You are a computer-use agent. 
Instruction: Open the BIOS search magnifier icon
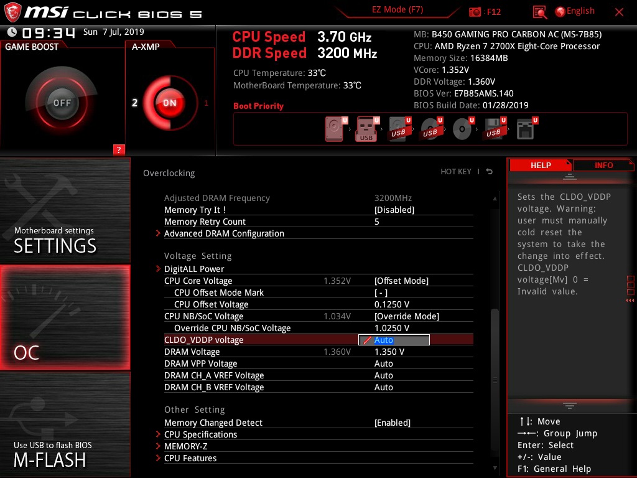click(x=539, y=12)
